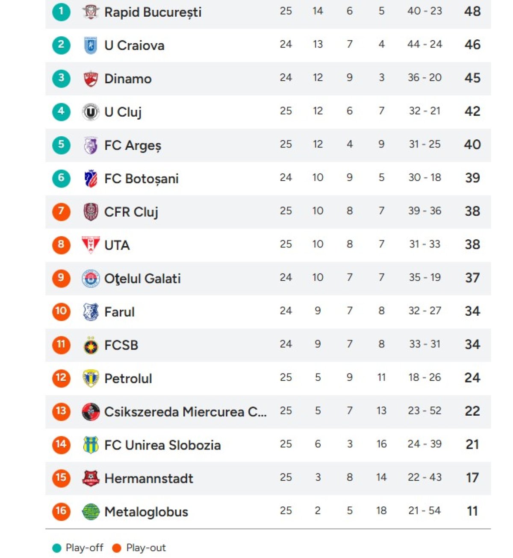Click the U Craiova team logo
The height and width of the screenshot is (558, 513).
90,45
